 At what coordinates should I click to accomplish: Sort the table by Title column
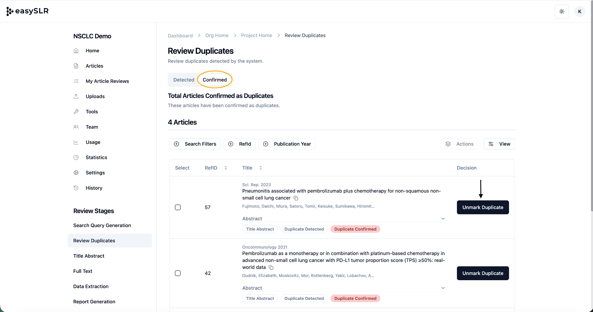(261, 168)
